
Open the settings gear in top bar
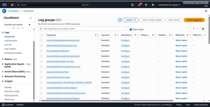(153, 5)
